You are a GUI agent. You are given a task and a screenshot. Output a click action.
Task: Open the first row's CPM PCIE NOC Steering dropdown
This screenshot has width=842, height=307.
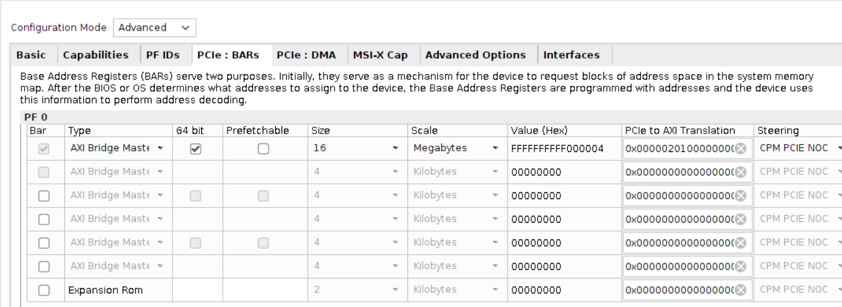pos(799,148)
